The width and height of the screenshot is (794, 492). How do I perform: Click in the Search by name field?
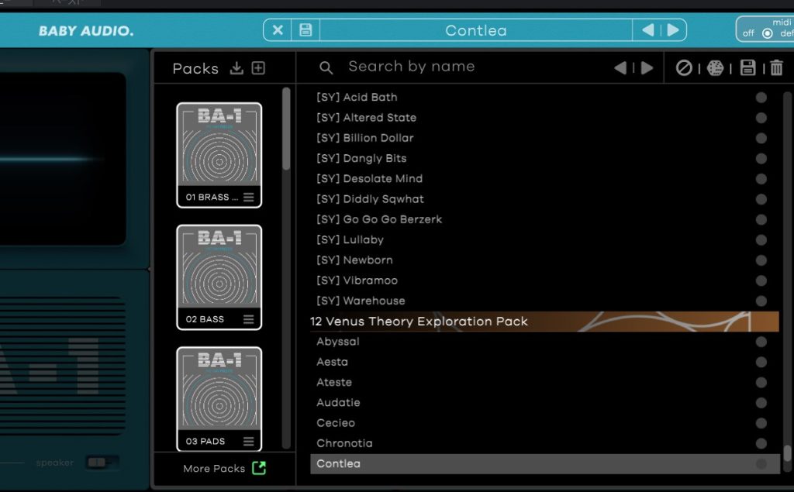coord(465,67)
